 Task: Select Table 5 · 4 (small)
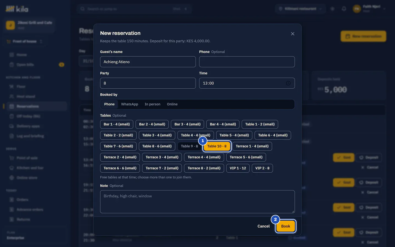234,135
